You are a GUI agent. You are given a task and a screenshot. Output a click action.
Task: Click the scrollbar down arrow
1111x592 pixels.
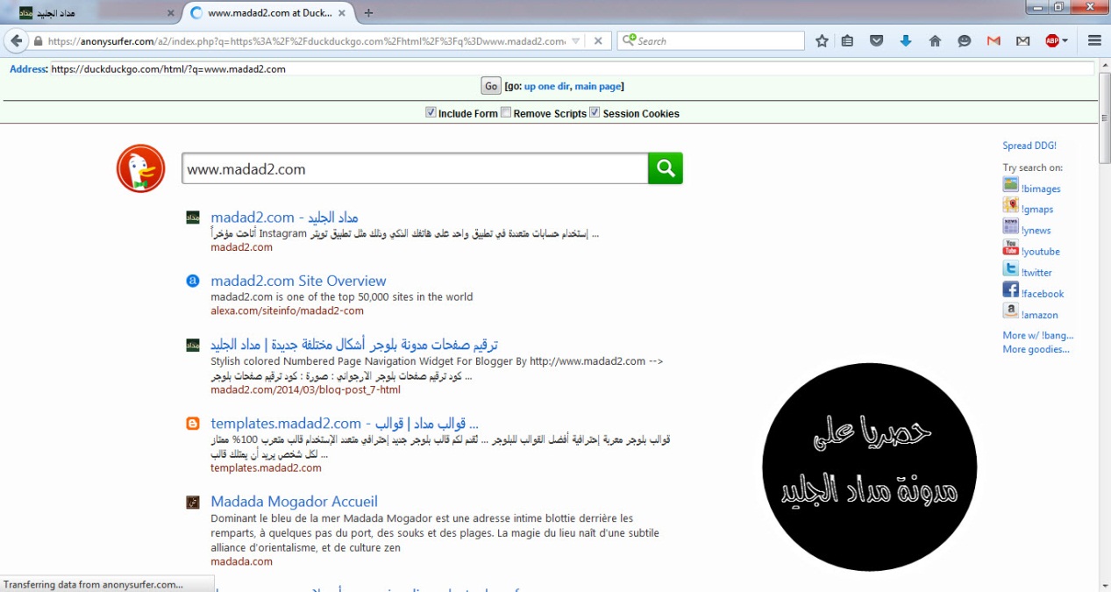click(x=1105, y=585)
